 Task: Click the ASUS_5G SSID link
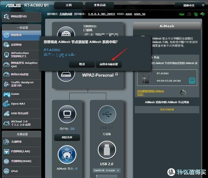click(x=140, y=14)
